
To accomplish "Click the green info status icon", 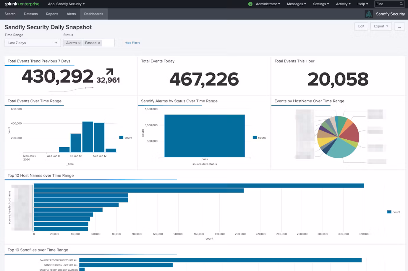I will [x=250, y=4].
